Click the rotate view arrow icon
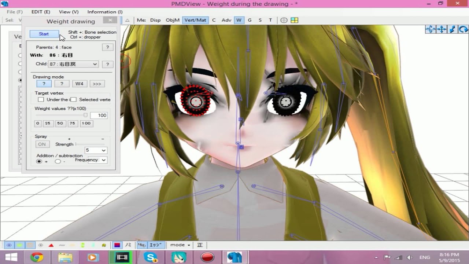Screen dimensions: 469x264 coord(463,29)
